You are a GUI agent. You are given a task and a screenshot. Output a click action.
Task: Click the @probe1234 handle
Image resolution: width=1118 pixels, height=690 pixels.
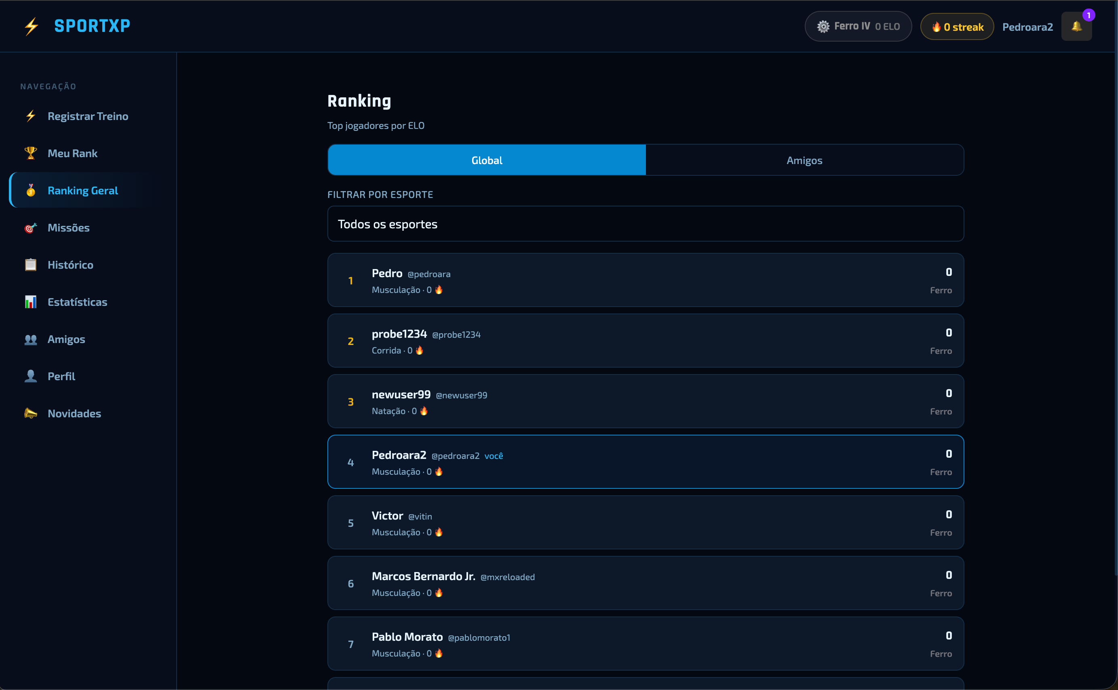[456, 335]
